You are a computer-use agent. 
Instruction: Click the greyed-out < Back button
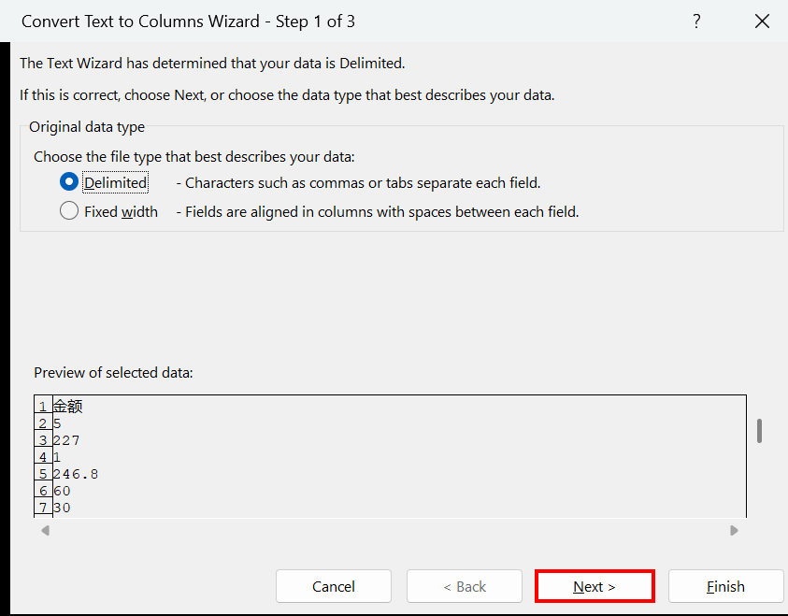point(465,586)
